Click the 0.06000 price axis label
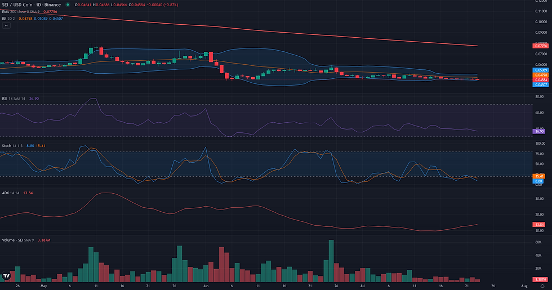This screenshot has height=290, width=552. (541, 65)
